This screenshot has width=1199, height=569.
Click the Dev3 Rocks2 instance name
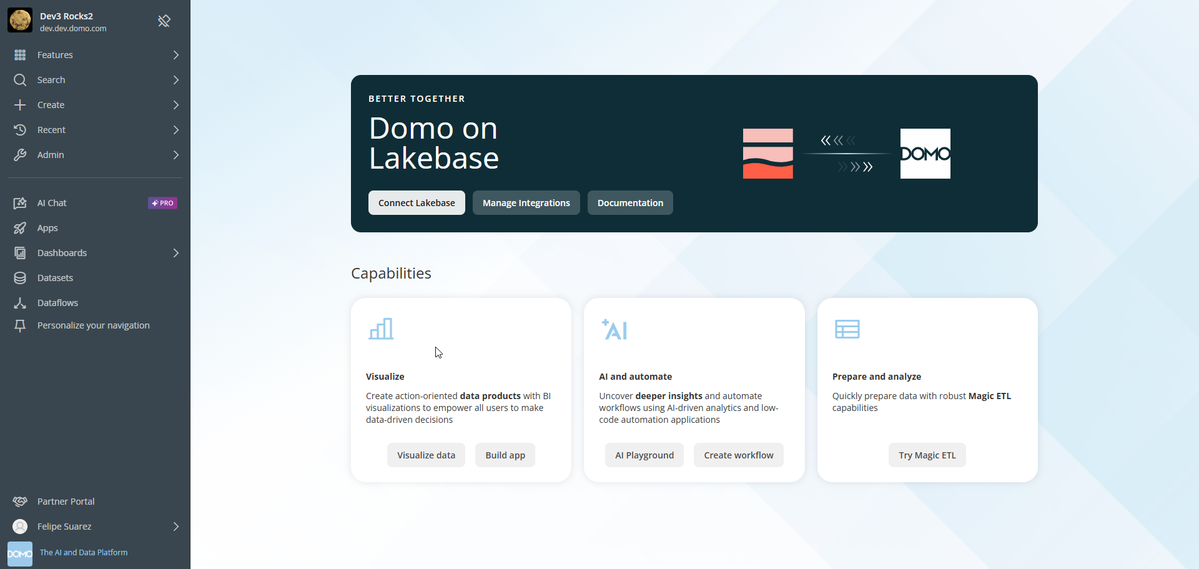(66, 16)
